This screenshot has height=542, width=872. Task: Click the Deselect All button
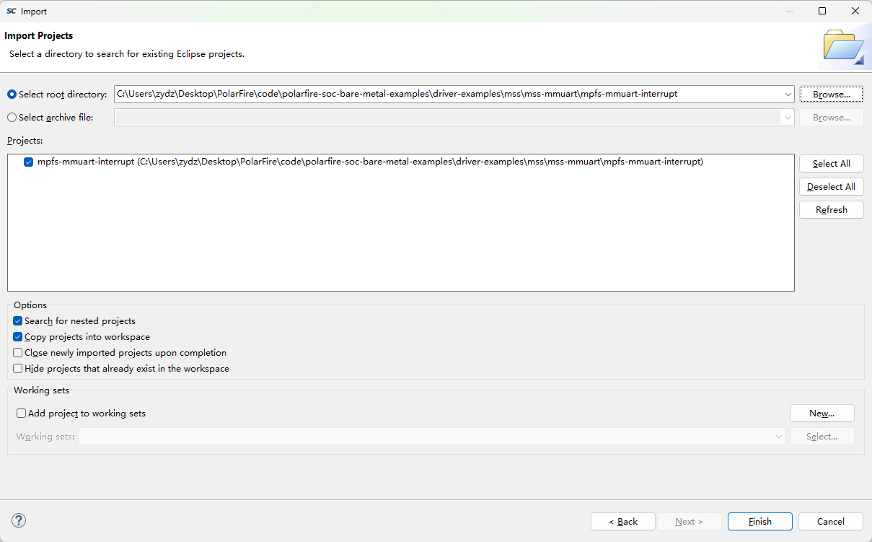(832, 187)
